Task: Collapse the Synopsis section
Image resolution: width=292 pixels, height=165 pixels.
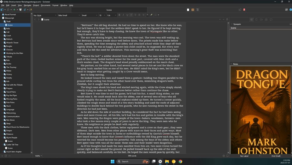Action: (x=232, y=24)
